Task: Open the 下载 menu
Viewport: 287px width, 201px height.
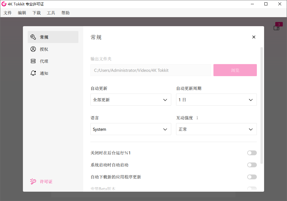Action: coord(36,13)
